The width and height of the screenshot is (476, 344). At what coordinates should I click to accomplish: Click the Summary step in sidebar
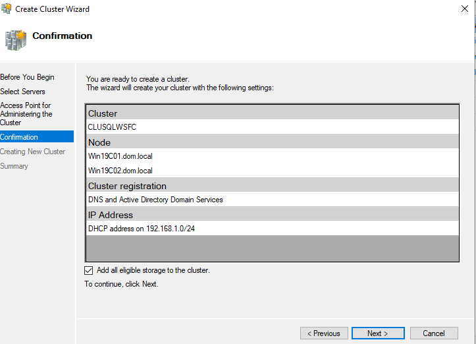point(14,166)
